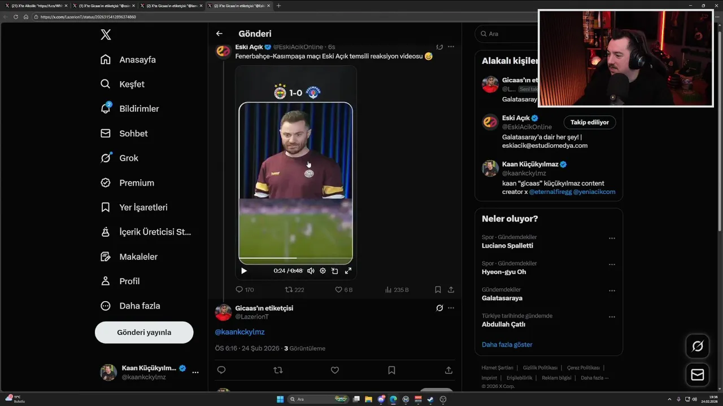Click Gönderi yayınla button
The width and height of the screenshot is (723, 406).
pyautogui.click(x=144, y=332)
